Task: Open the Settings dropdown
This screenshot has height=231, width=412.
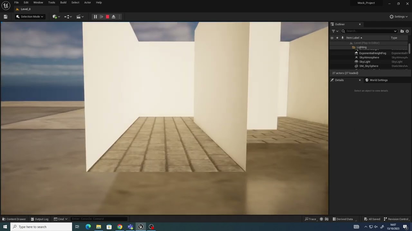Action: [x=398, y=17]
